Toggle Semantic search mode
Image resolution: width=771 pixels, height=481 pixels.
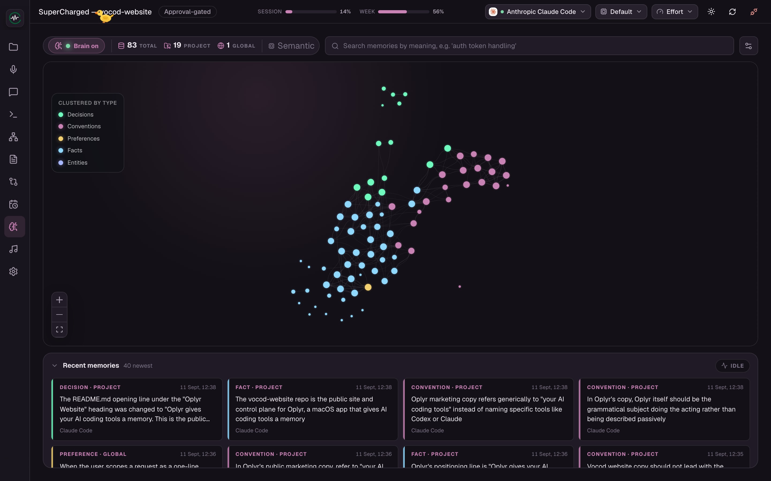pos(291,46)
